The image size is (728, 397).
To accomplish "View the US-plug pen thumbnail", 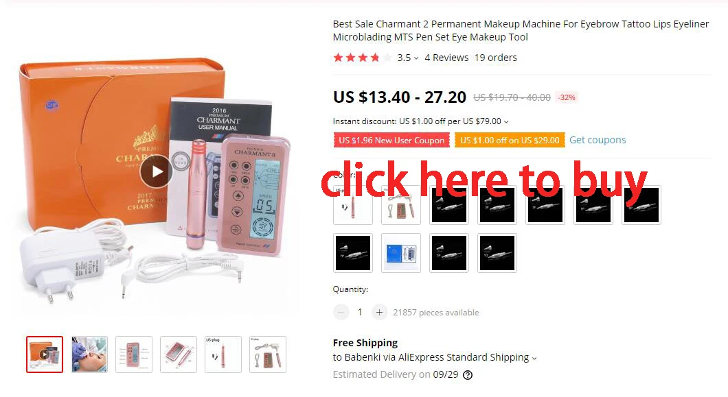I will point(223,354).
